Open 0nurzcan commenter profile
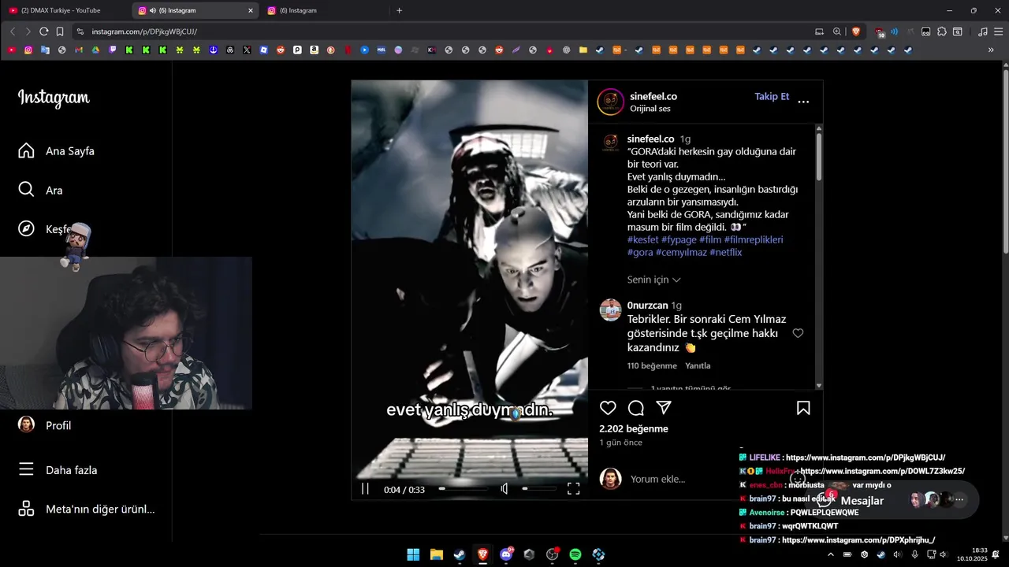This screenshot has width=1009, height=567. tap(647, 306)
